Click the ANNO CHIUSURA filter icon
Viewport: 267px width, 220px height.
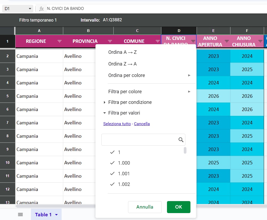(260, 41)
